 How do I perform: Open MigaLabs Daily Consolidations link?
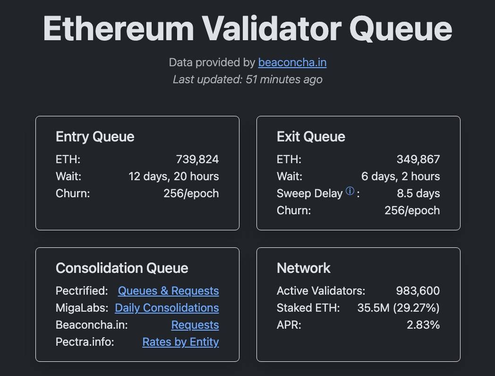click(x=167, y=308)
